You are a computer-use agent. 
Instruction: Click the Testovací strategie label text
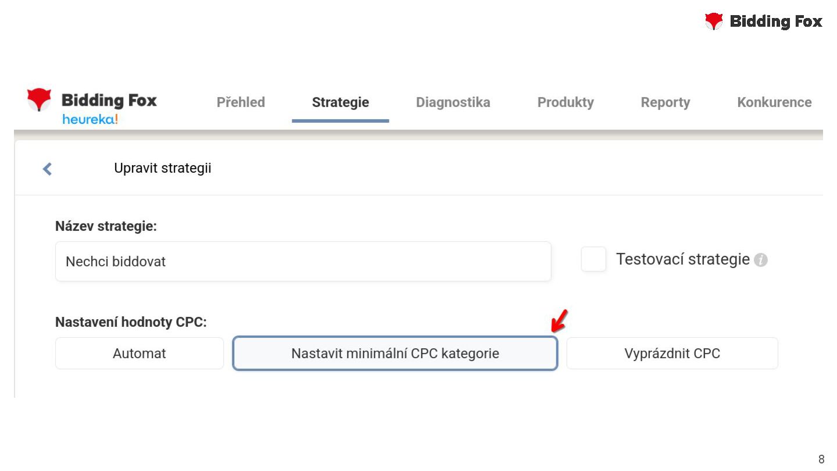click(x=682, y=259)
